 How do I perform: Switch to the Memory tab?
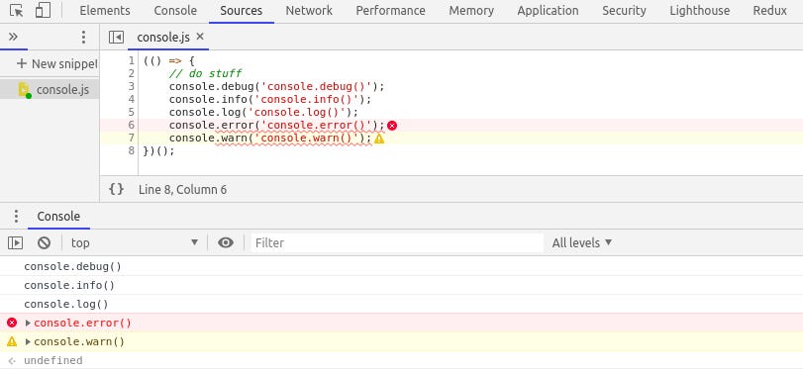[471, 11]
